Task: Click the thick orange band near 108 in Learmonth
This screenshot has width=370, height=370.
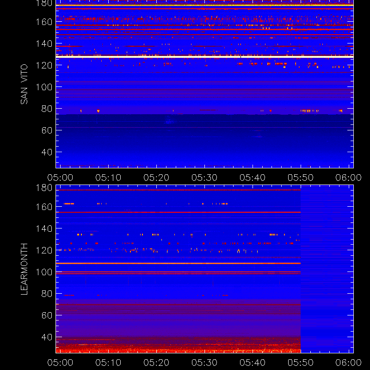Action: coord(178,263)
